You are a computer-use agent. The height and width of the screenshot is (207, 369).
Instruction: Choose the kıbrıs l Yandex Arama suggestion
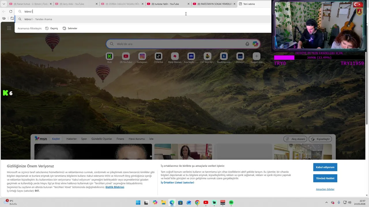(143, 19)
